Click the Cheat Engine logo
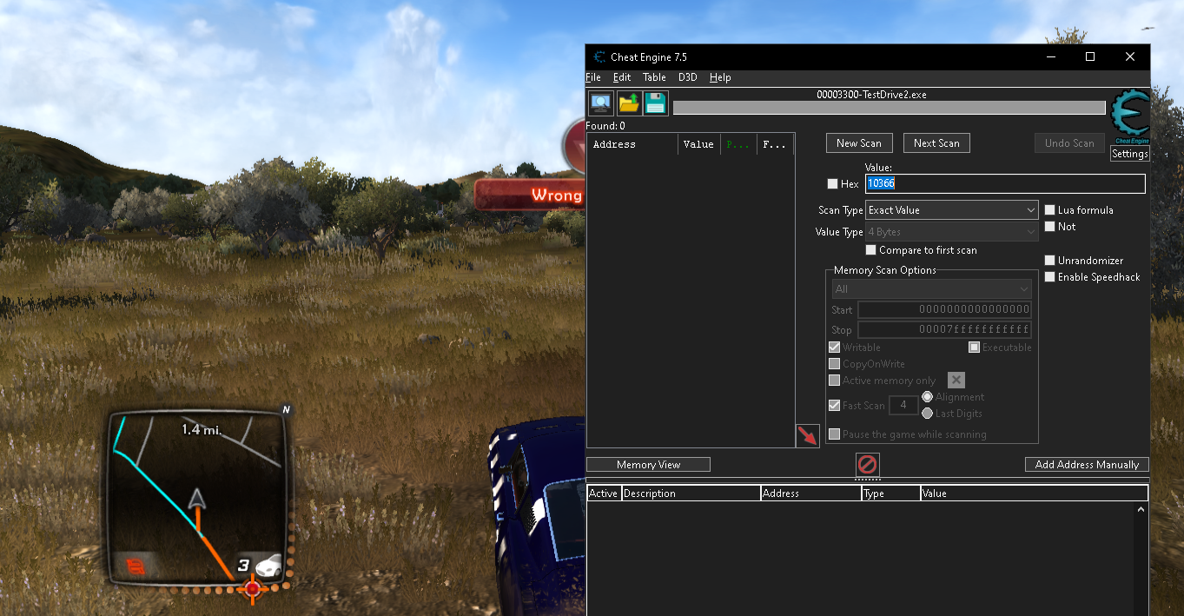This screenshot has width=1184, height=616. pyautogui.click(x=1131, y=116)
